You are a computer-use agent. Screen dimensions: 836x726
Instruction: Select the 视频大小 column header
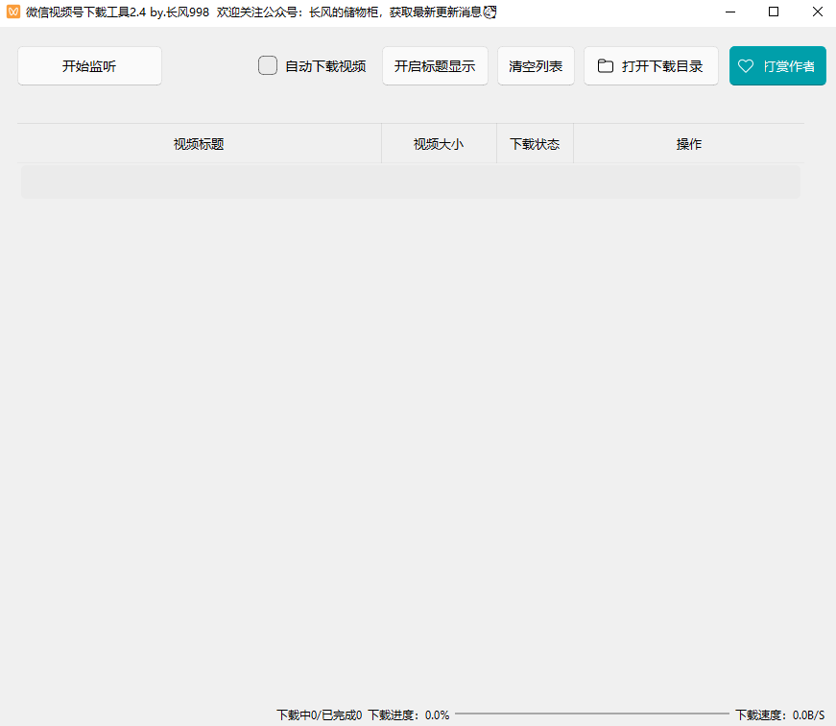(x=439, y=144)
